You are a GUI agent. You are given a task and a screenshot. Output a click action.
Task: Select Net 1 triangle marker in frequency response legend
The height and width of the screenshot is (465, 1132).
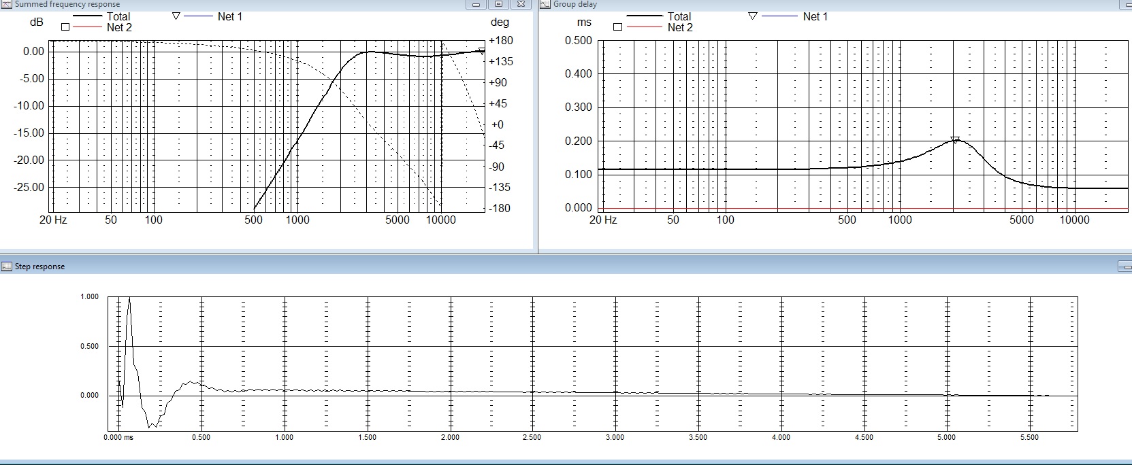176,16
